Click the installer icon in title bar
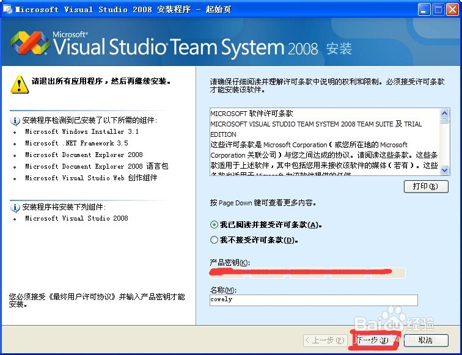The height and width of the screenshot is (355, 462). (x=8, y=9)
